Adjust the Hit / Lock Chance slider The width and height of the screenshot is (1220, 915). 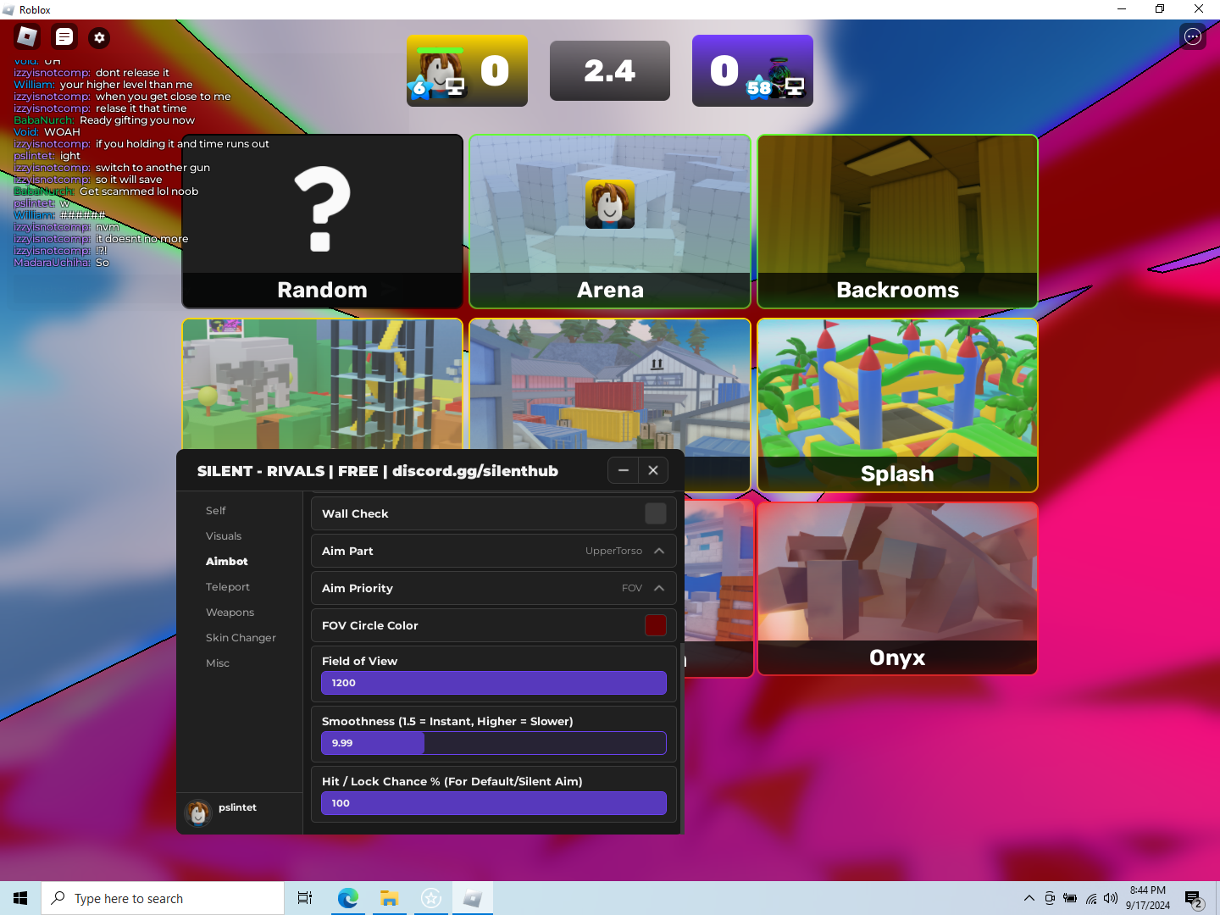(494, 803)
